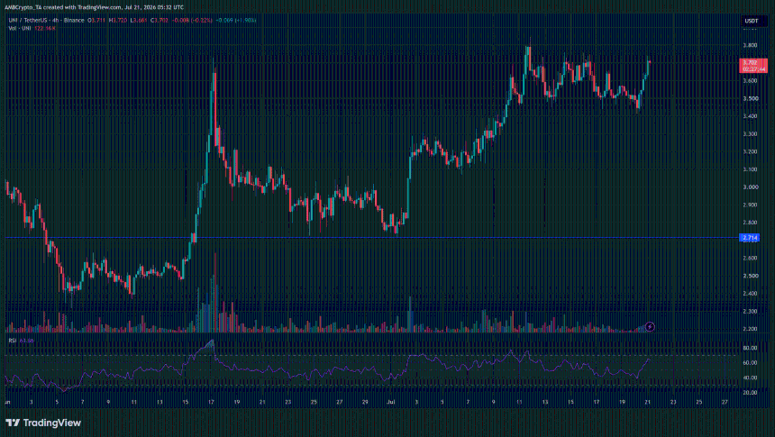The height and width of the screenshot is (437, 775).
Task: Click the 3.000 price axis label
Action: 751,187
